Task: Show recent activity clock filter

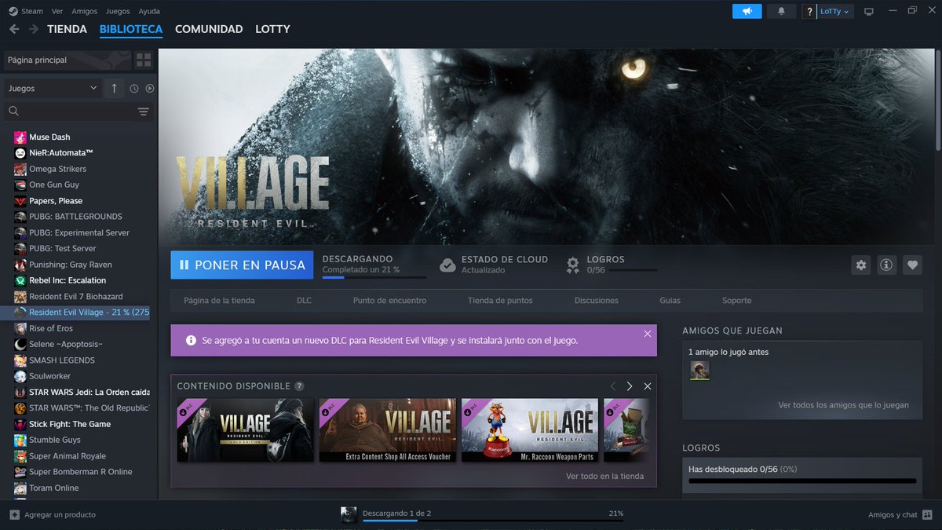Action: pos(134,89)
